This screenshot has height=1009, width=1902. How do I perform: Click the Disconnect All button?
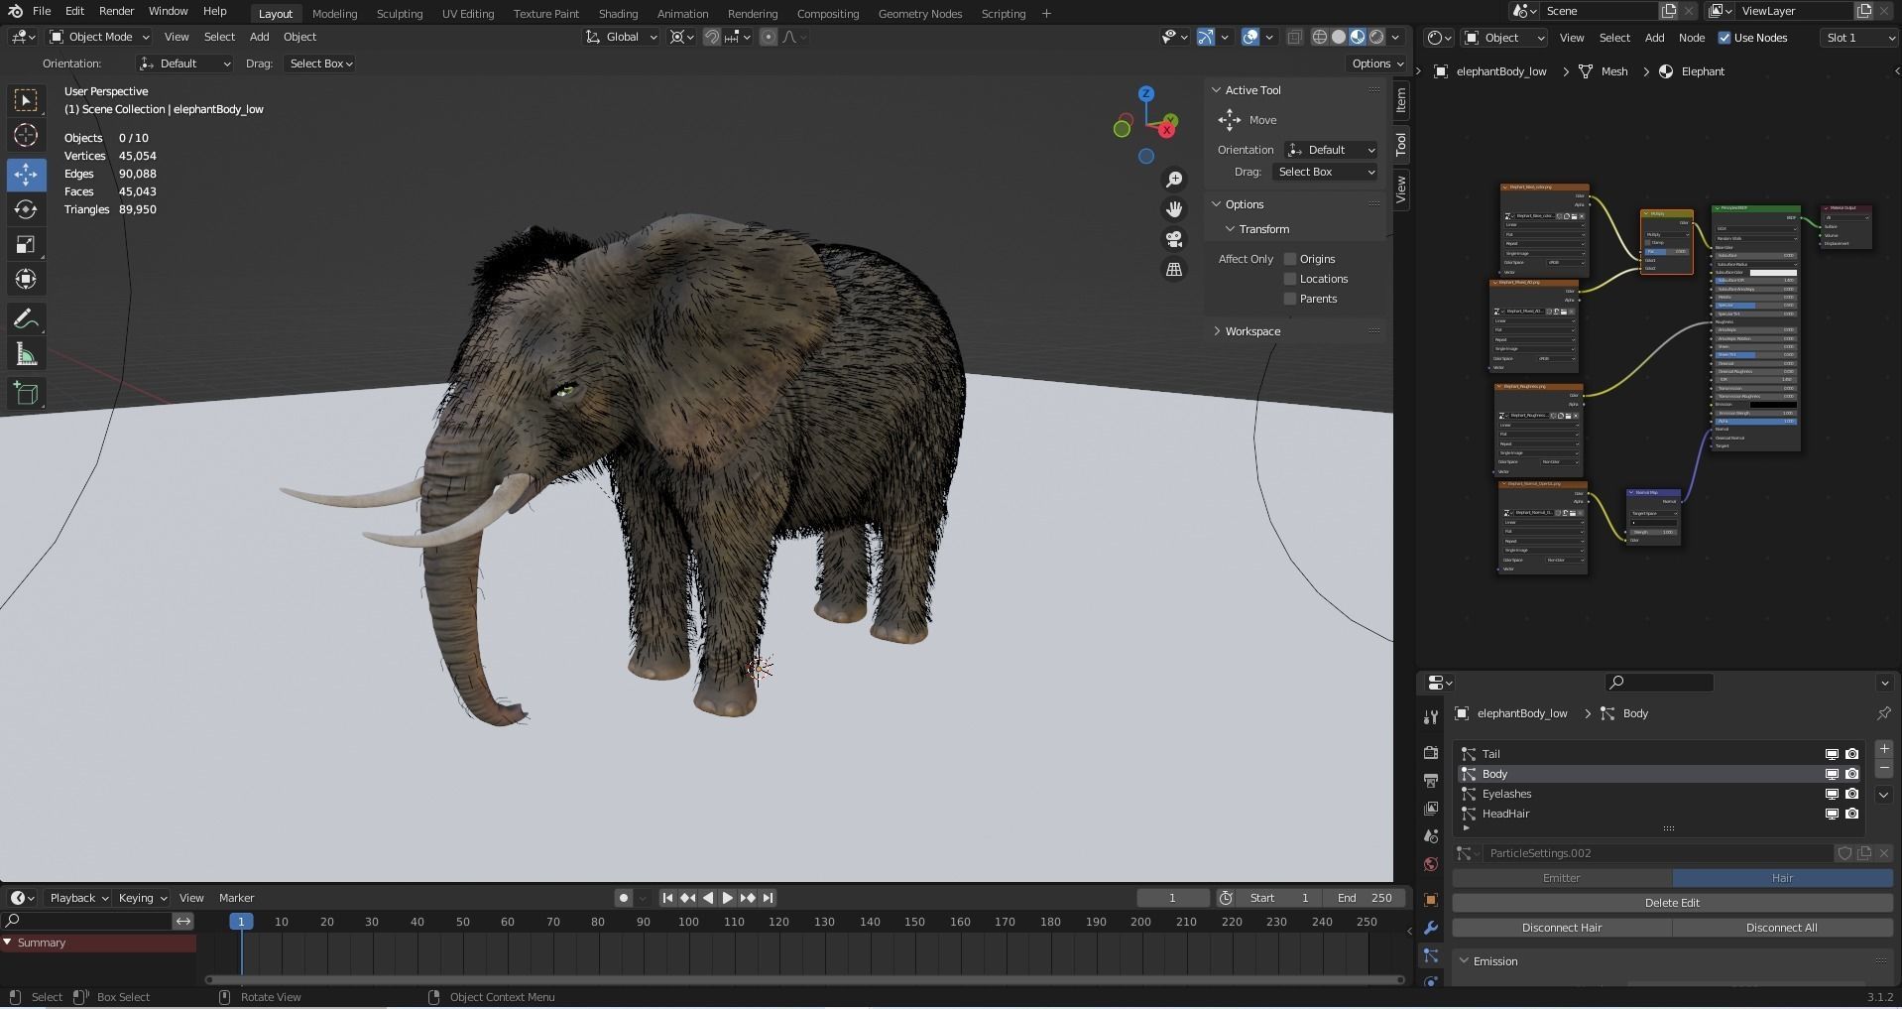point(1782,928)
